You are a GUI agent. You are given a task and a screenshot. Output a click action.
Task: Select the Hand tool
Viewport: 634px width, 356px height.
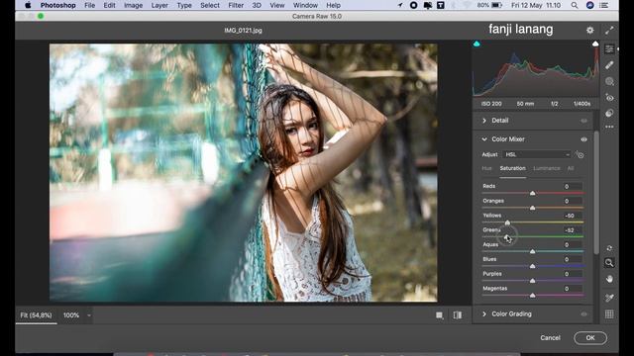pyautogui.click(x=609, y=279)
